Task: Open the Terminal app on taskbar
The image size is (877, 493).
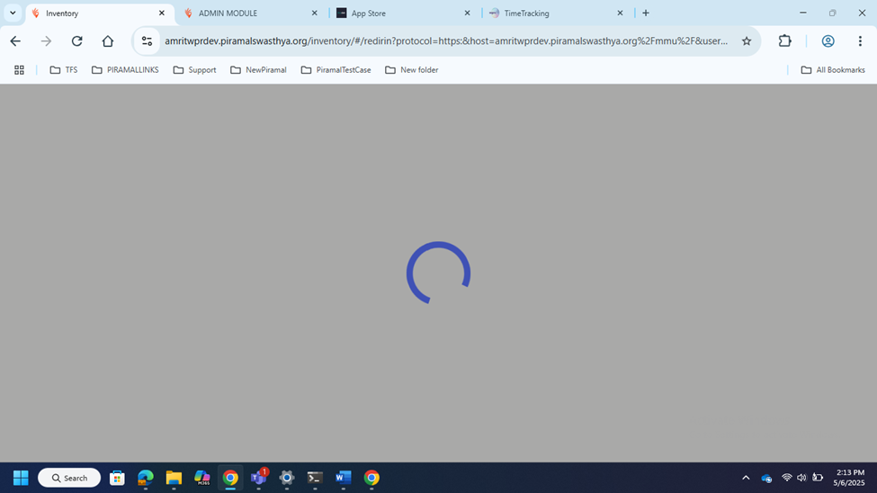Action: point(315,478)
